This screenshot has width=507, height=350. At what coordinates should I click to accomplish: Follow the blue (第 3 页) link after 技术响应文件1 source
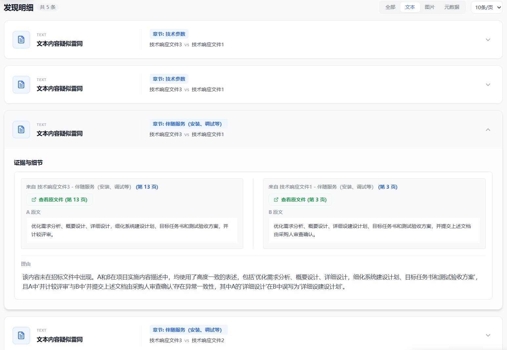click(x=388, y=187)
